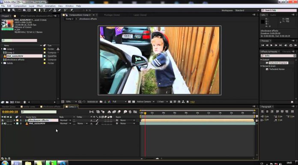Select the Selection arrow tool
Image resolution: width=298 pixels, height=165 pixels.
[4, 10]
